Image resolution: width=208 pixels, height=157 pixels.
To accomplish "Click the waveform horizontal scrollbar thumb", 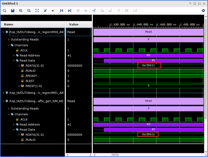I will pyautogui.click(x=115, y=154).
